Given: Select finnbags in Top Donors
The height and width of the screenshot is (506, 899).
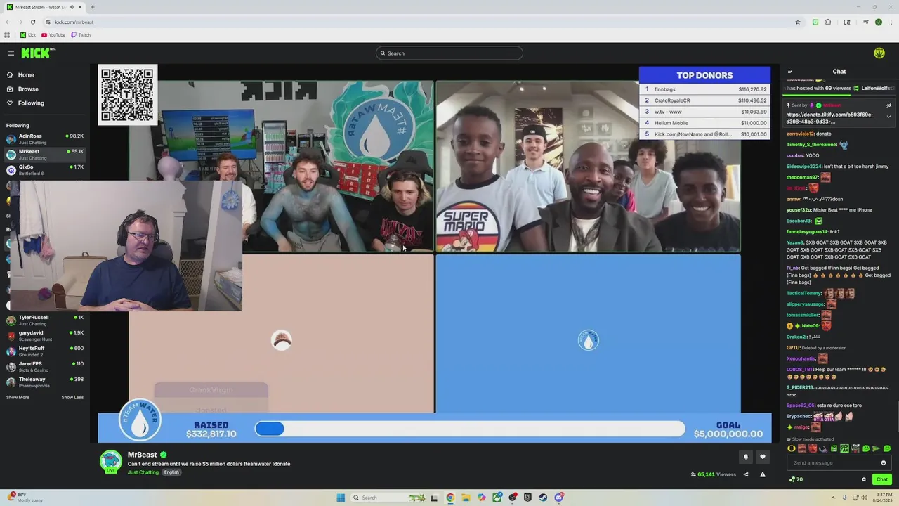Looking at the screenshot, I should 704,89.
